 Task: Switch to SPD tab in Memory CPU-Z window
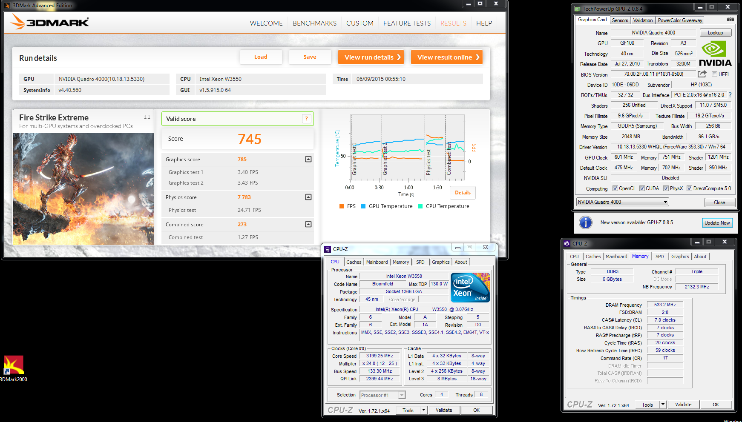659,257
